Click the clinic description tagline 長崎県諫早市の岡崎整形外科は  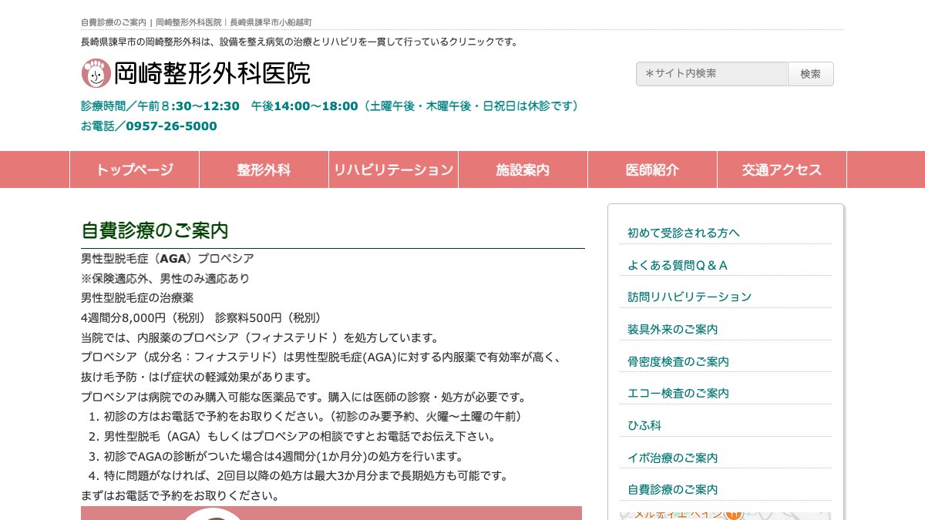point(300,42)
